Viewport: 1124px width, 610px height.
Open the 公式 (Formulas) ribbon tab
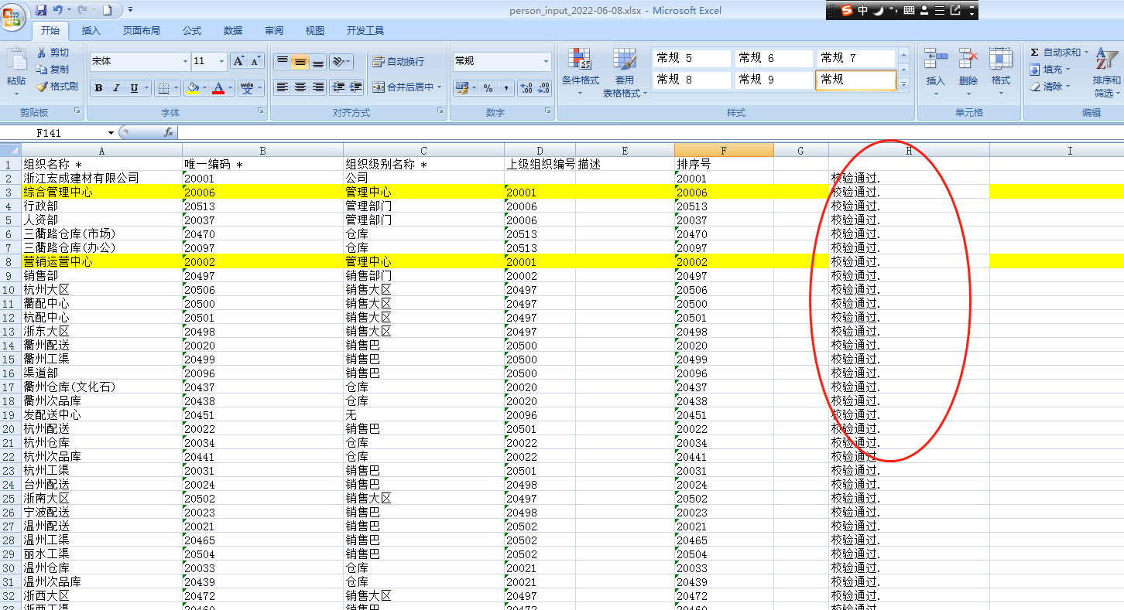(192, 31)
